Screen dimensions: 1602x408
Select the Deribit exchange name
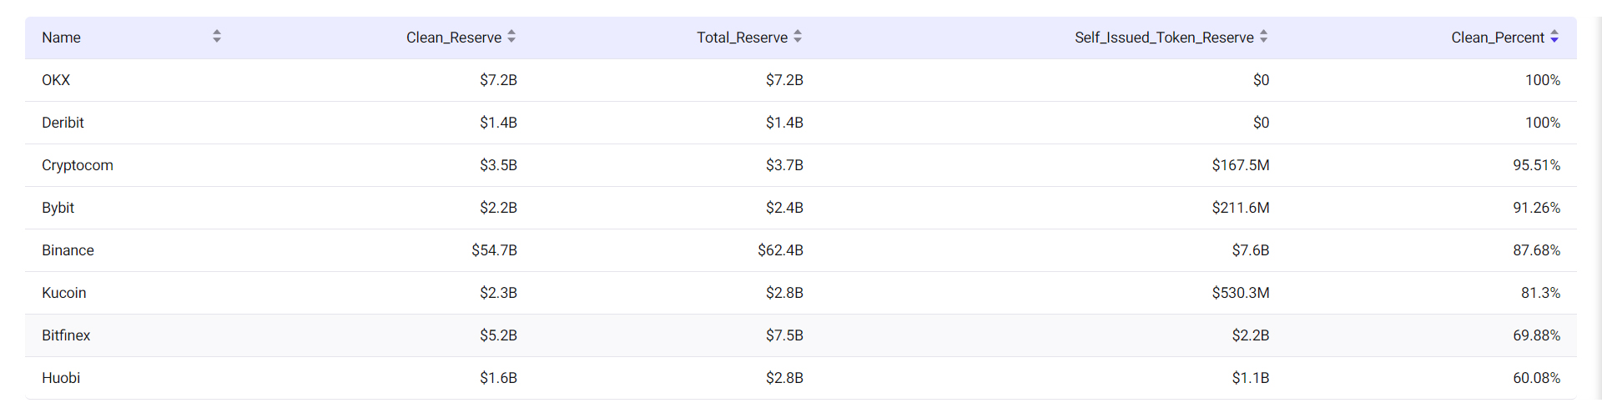point(63,123)
